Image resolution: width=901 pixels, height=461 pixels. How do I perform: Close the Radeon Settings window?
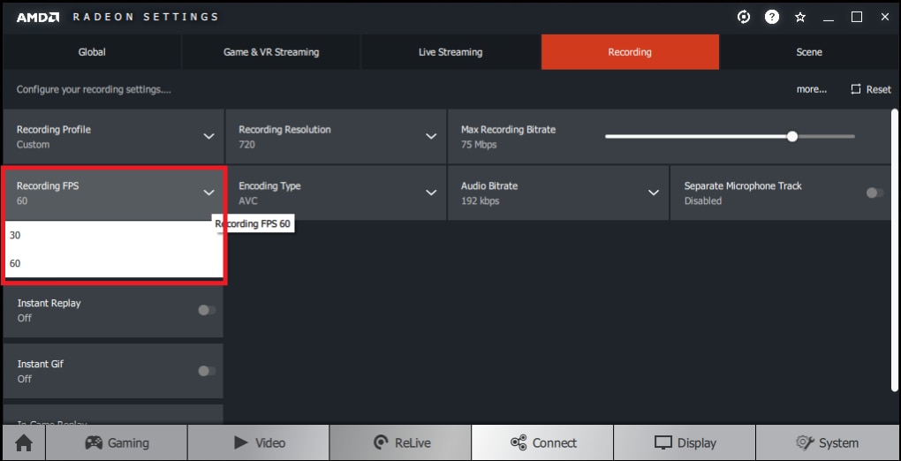click(x=885, y=18)
